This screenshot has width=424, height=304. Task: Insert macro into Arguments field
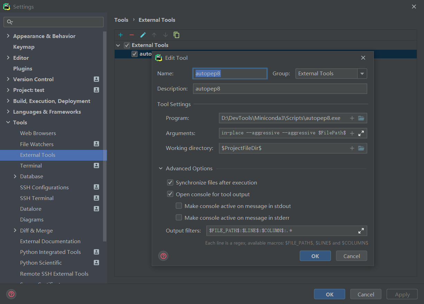[x=352, y=133]
